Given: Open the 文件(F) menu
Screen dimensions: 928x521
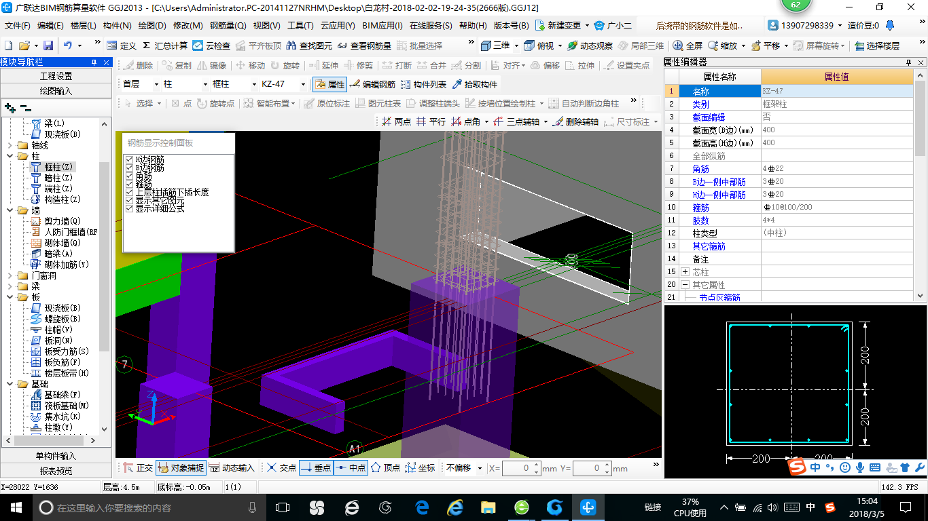Looking at the screenshot, I should (x=17, y=26).
